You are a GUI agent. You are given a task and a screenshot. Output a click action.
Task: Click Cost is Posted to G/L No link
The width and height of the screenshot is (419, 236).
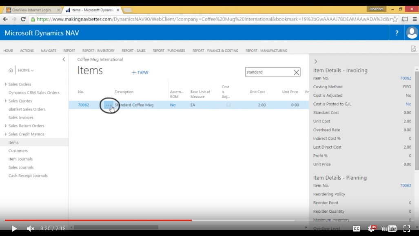[408, 104]
